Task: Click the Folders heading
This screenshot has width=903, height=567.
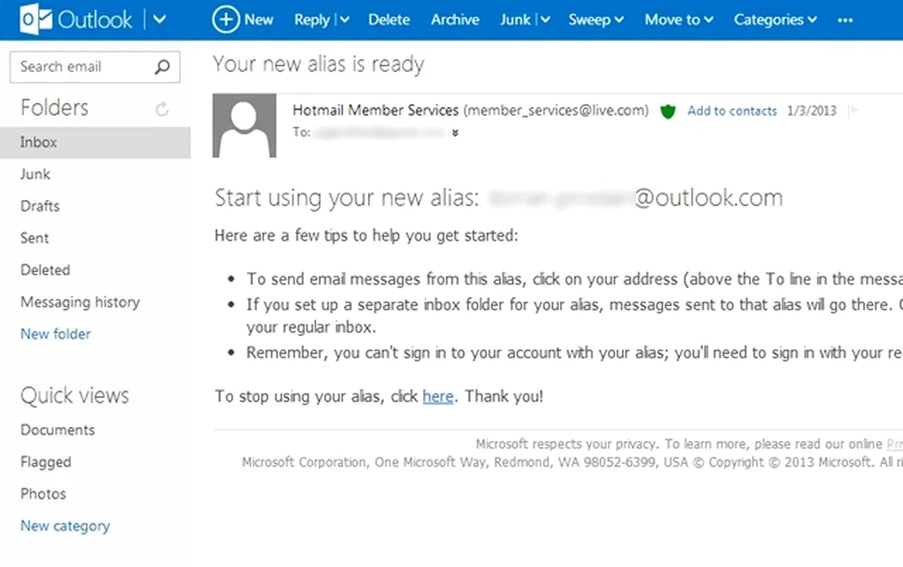Action: (54, 108)
